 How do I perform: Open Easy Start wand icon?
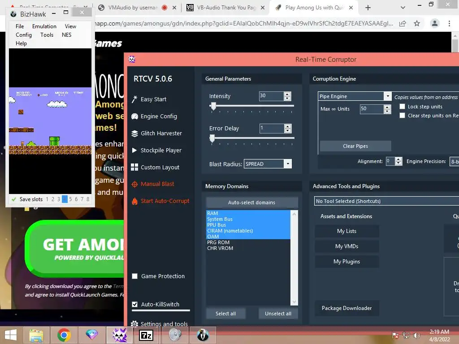pyautogui.click(x=134, y=99)
